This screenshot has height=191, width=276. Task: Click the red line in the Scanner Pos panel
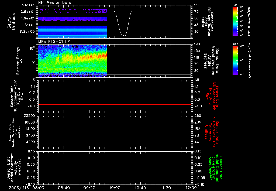(x=115, y=137)
